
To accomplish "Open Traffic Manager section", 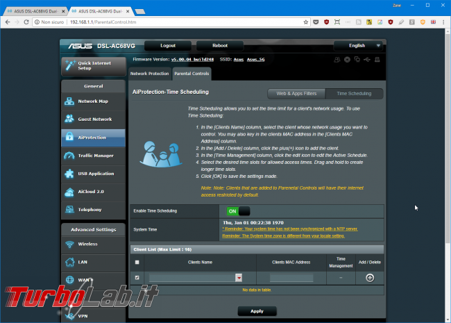I will (94, 156).
